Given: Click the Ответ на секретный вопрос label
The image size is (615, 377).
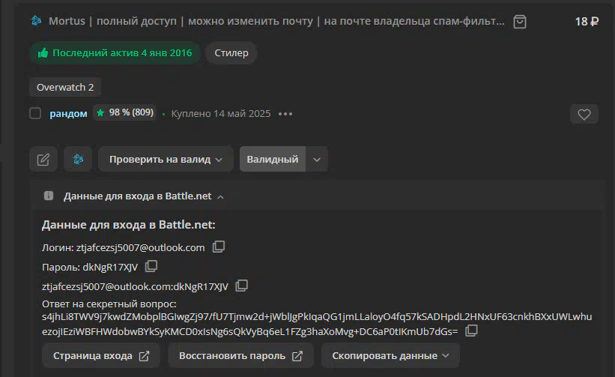Looking at the screenshot, I should (x=109, y=304).
